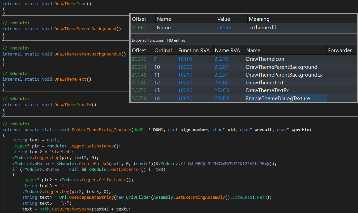The width and height of the screenshot is (358, 213).
Task: Select DrawThemeText in the export table
Action: 265,83
